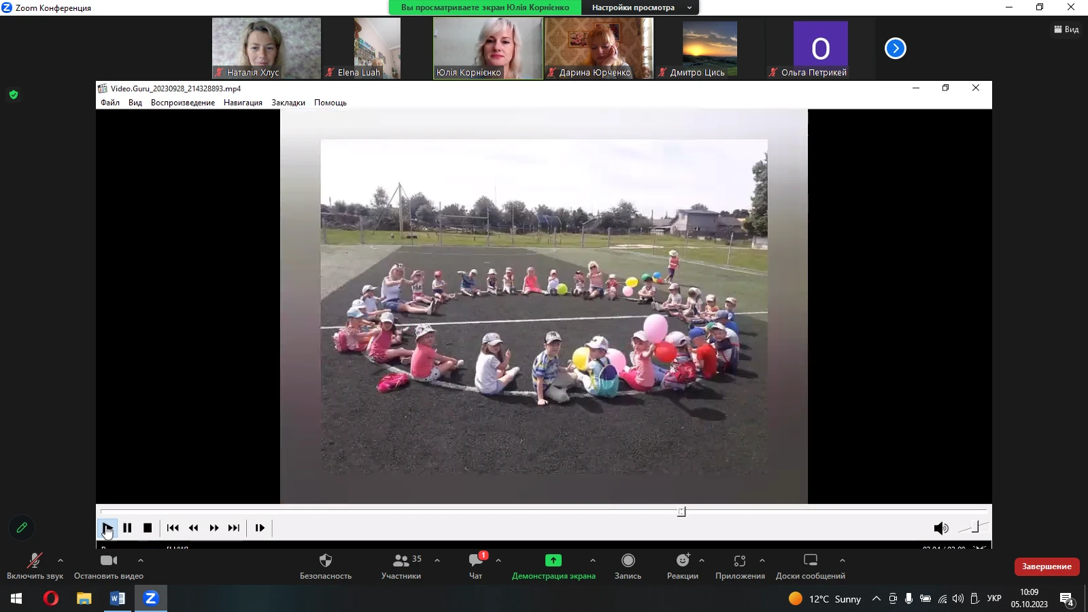Click the green encryption shield icon

[14, 95]
